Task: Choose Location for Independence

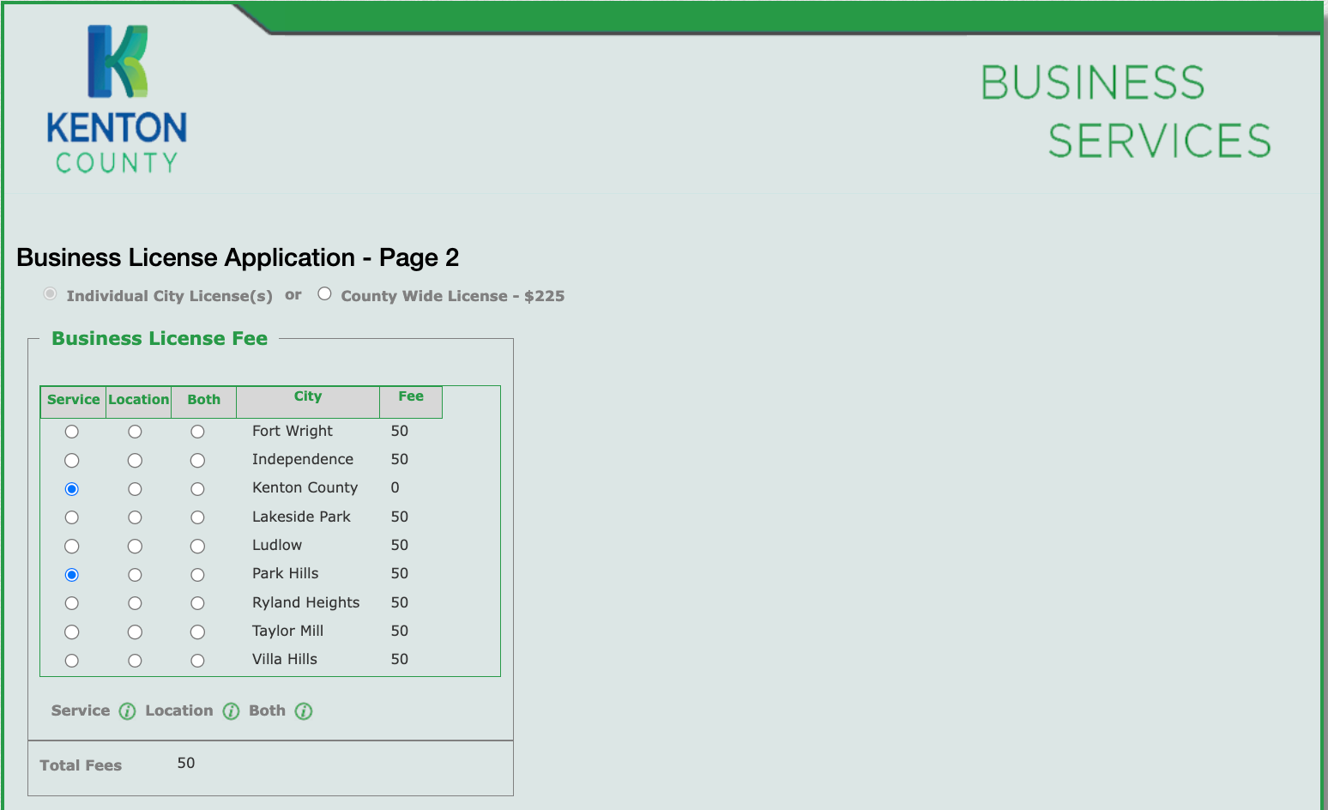Action: tap(135, 461)
